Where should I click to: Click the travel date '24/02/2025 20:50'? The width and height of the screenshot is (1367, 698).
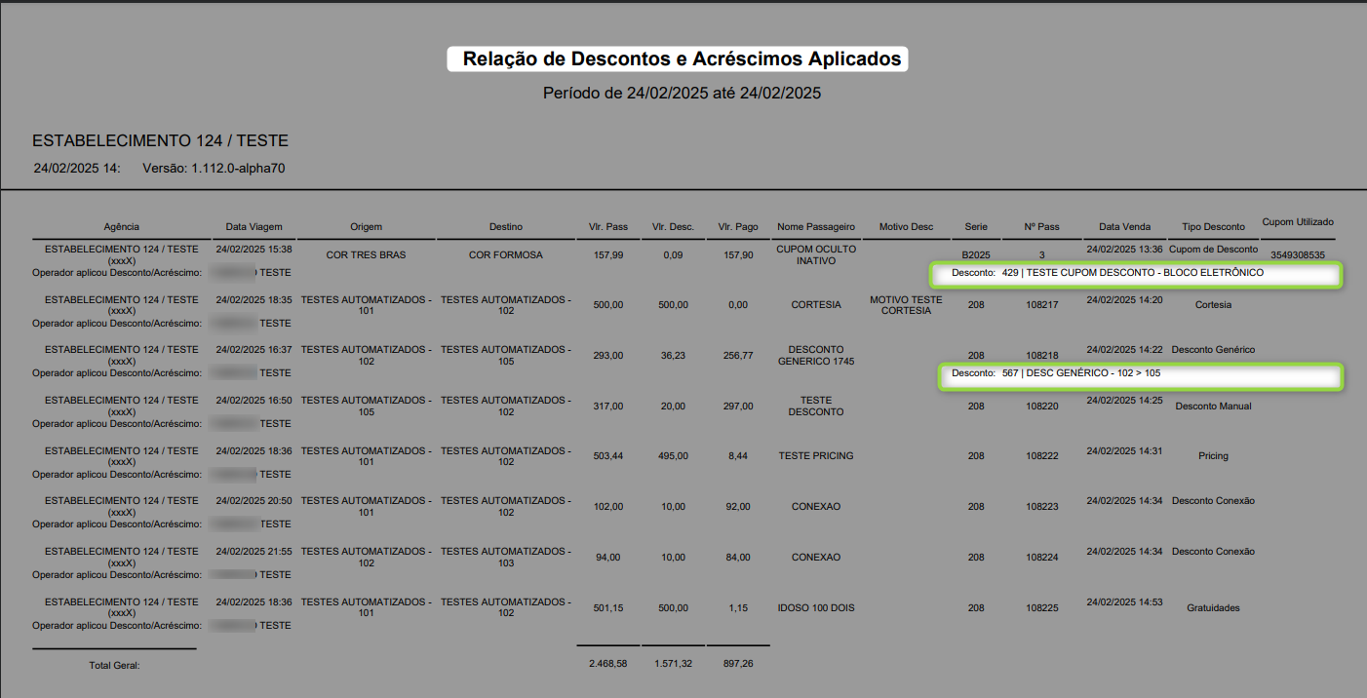[254, 501]
